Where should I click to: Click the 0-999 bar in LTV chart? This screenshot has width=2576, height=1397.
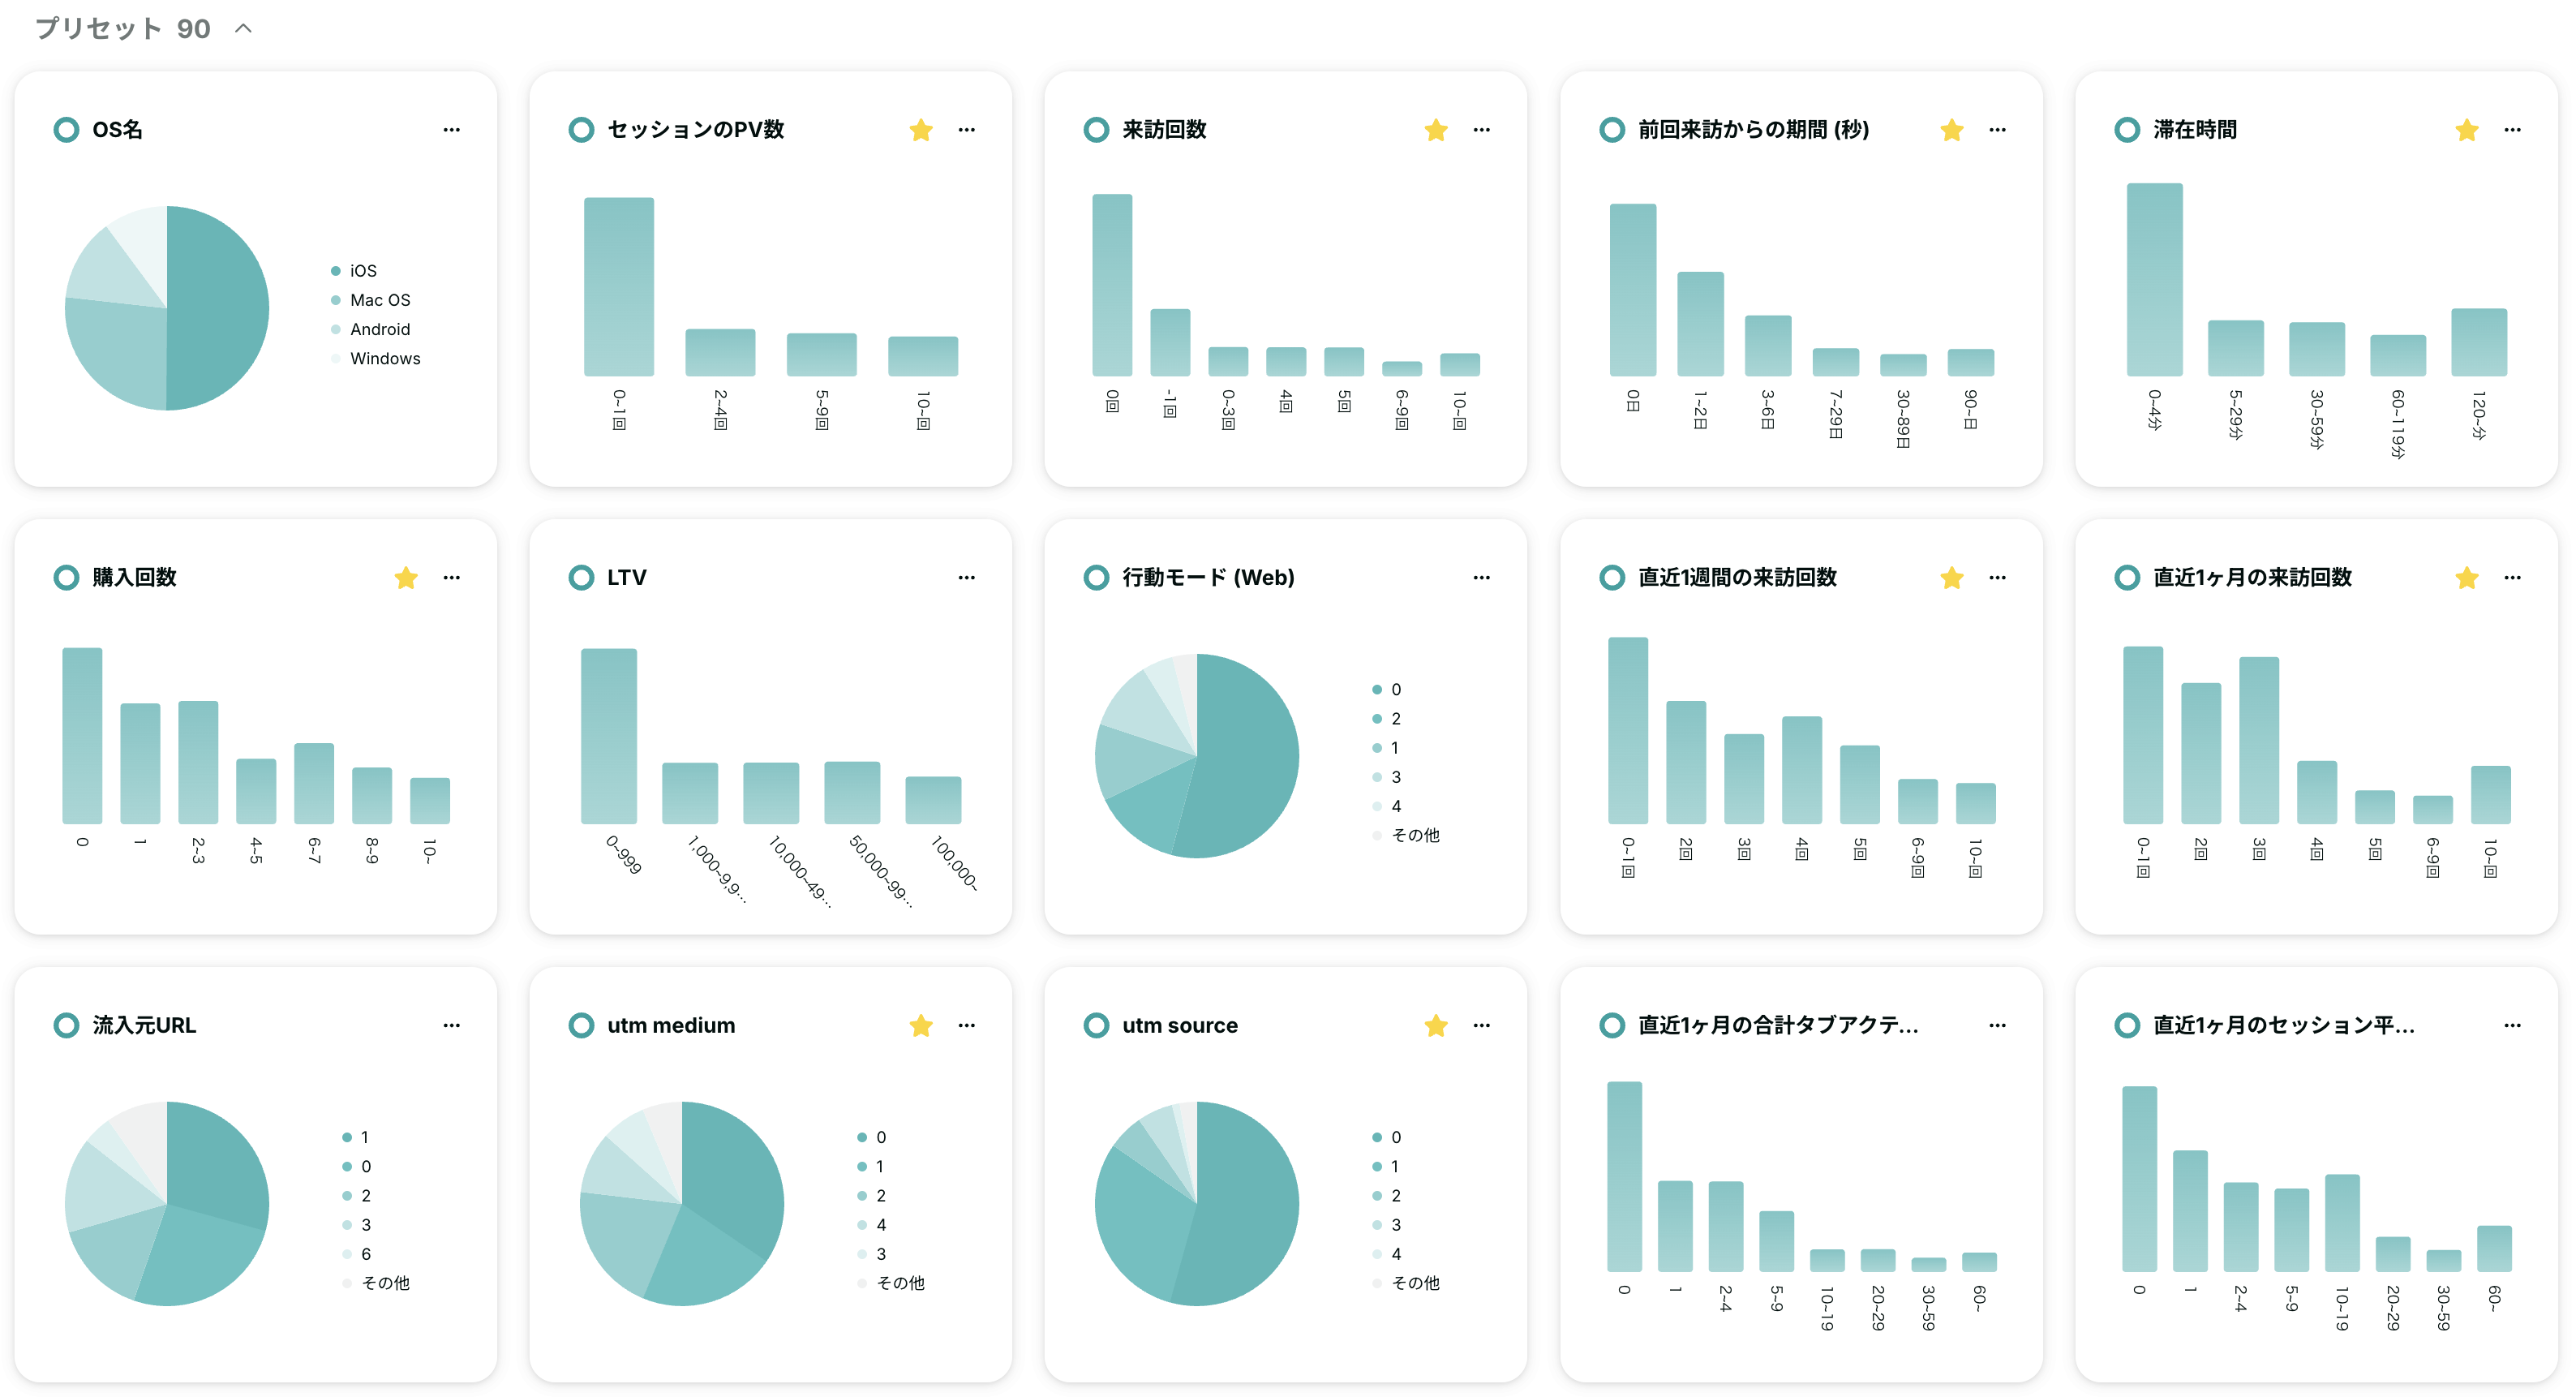(x=609, y=737)
